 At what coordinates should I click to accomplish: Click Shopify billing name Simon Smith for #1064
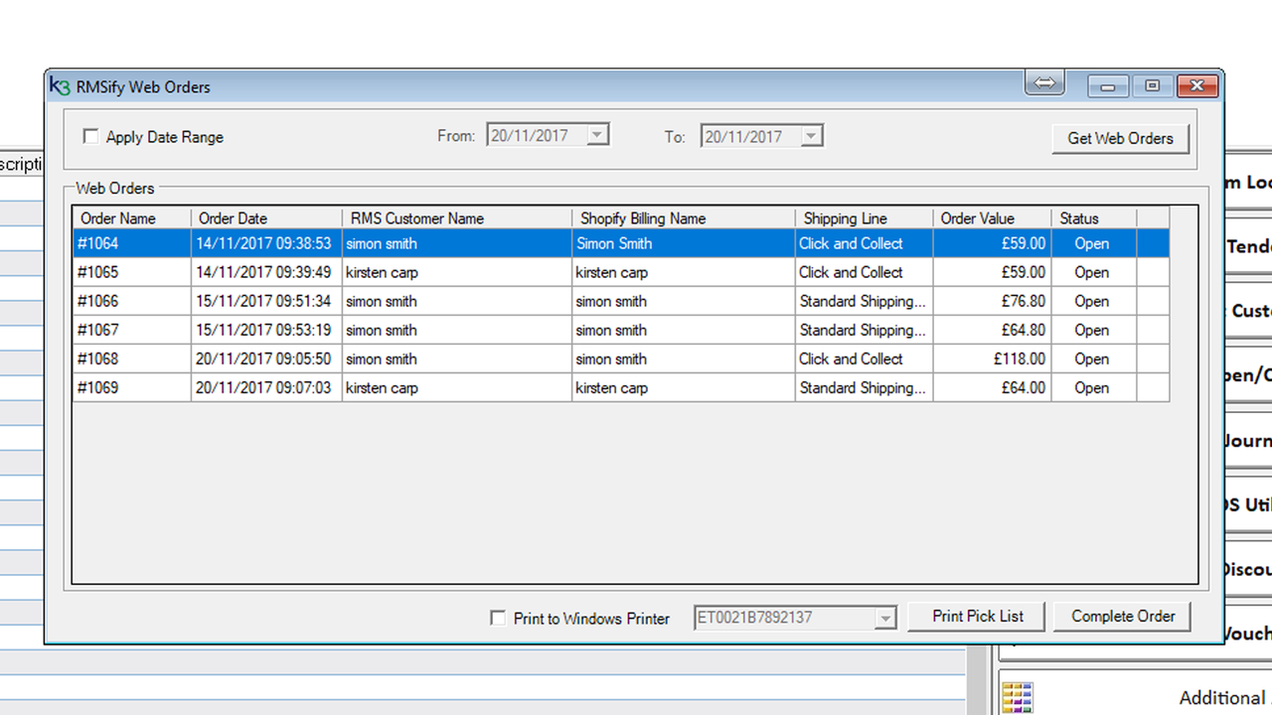coord(614,243)
